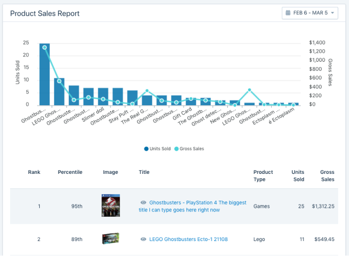Sort by Title column header
Viewport: 349px width, 256px height.
[x=144, y=172]
